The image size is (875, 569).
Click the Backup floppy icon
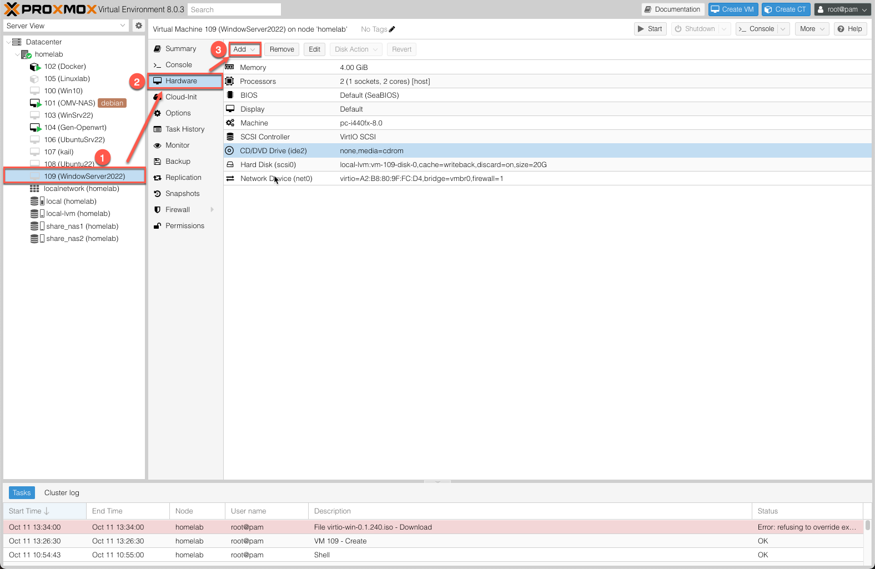157,162
